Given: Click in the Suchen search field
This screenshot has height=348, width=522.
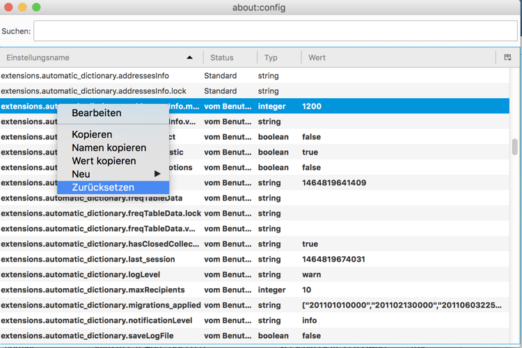Looking at the screenshot, I should point(275,31).
